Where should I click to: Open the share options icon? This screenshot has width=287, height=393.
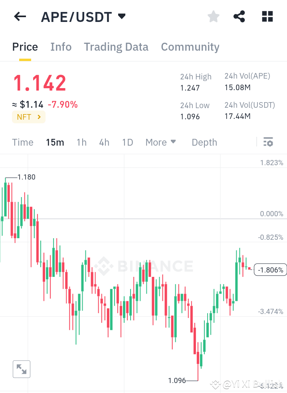pos(239,16)
